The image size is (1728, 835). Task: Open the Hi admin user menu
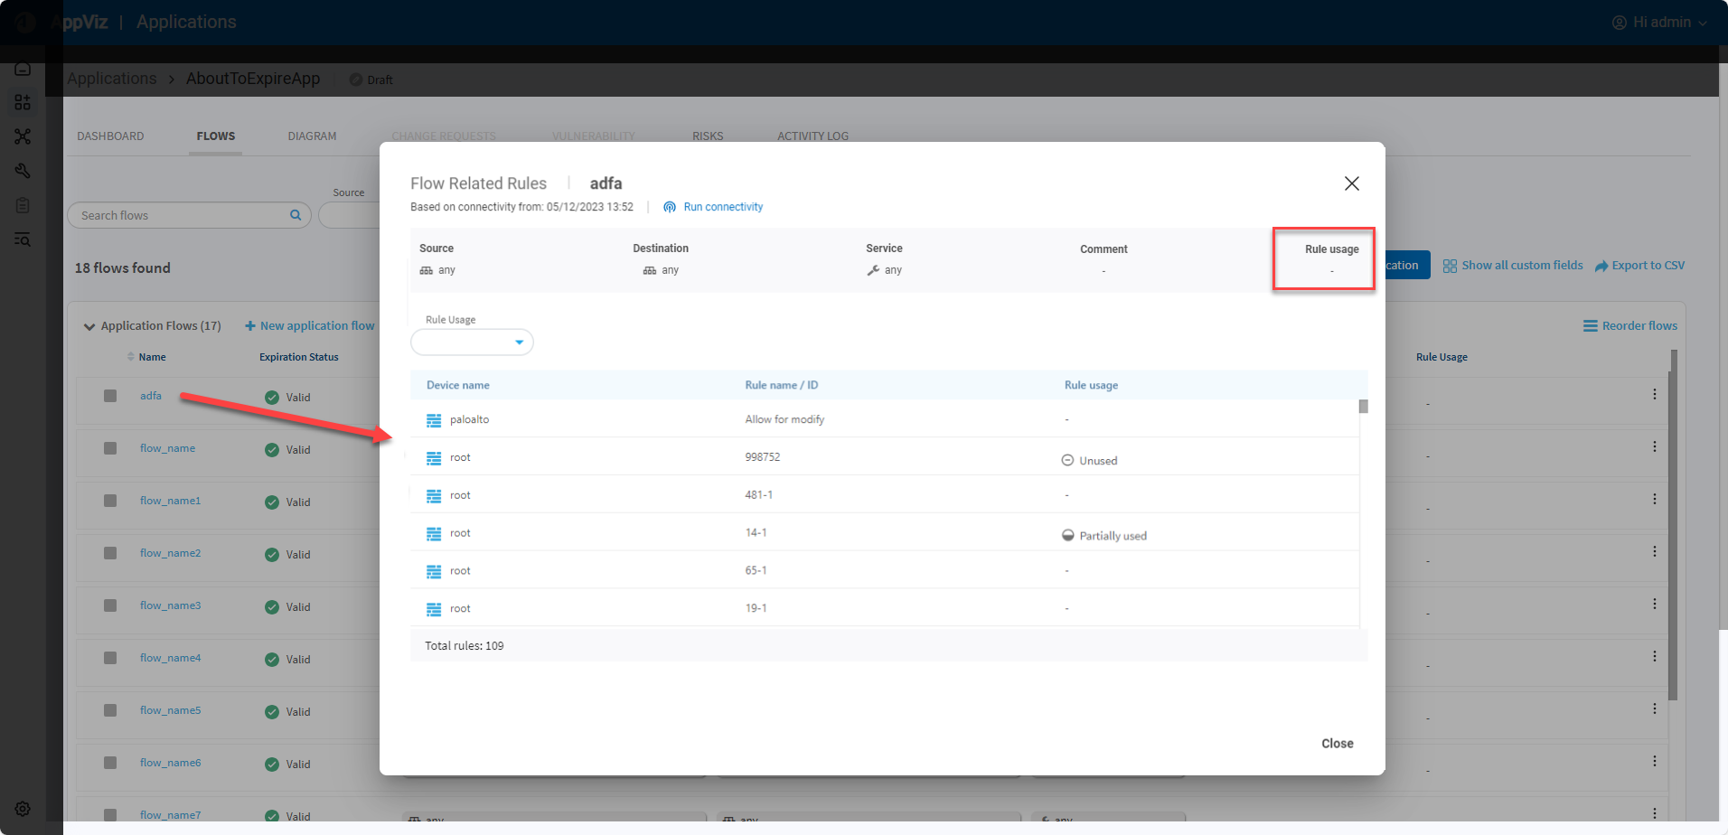point(1660,23)
